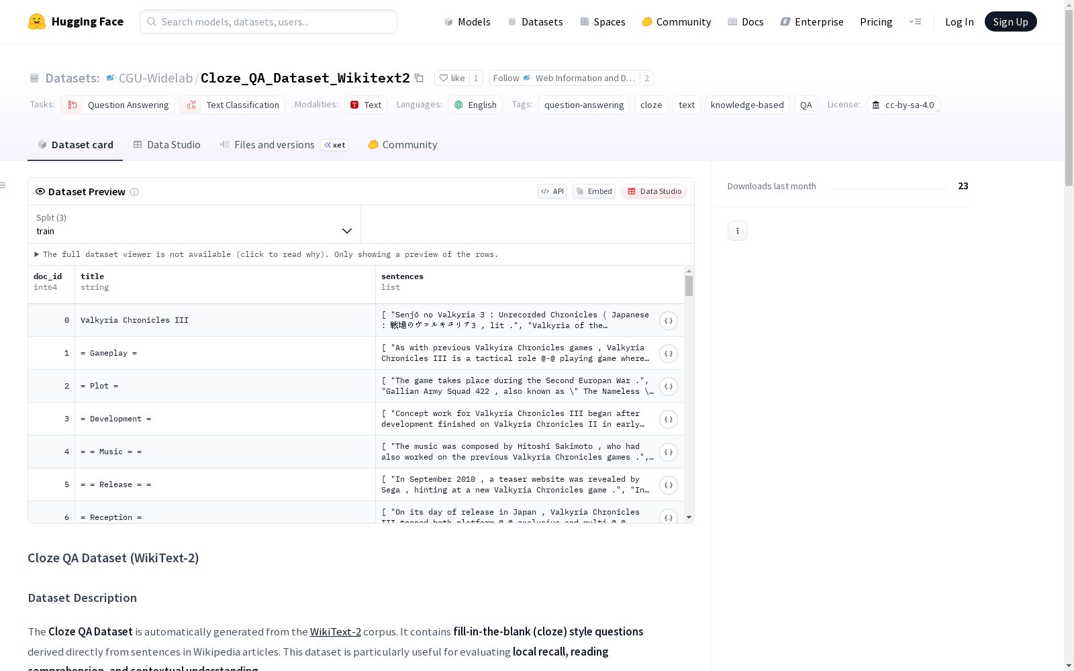This screenshot has height=671, width=1074.
Task: Follow Web Information and Data organization
Action: tap(564, 78)
